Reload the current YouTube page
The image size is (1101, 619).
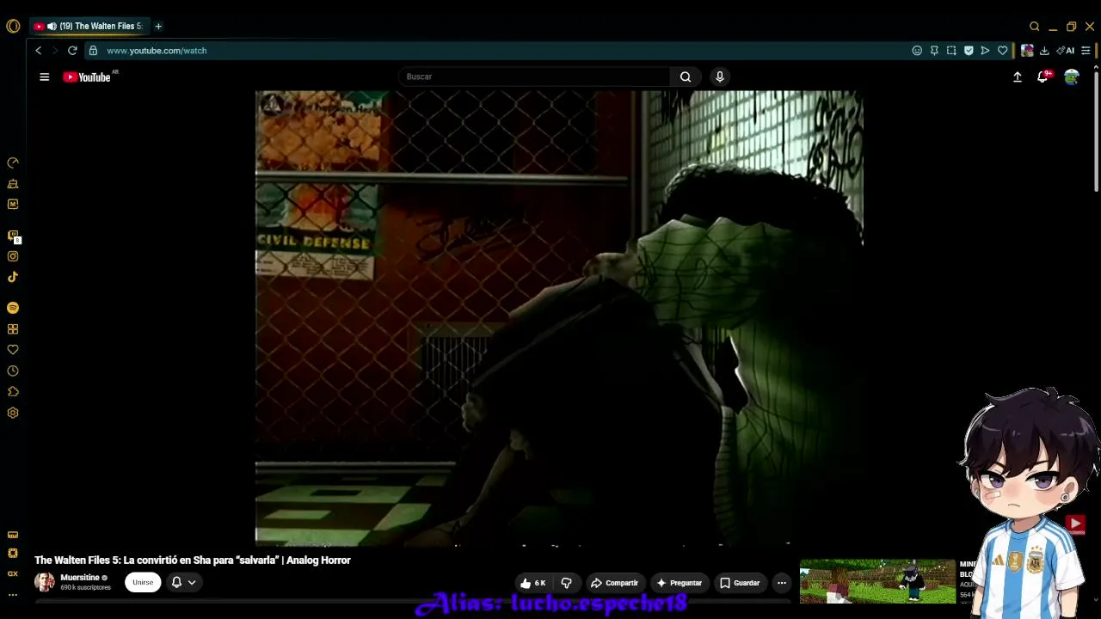[72, 51]
